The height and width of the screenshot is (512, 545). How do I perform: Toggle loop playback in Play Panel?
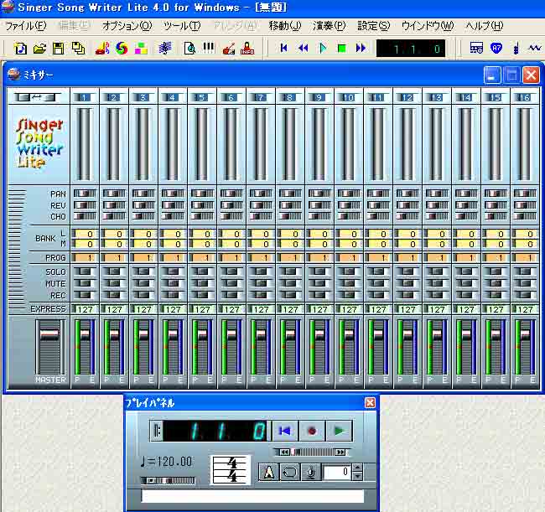(289, 472)
